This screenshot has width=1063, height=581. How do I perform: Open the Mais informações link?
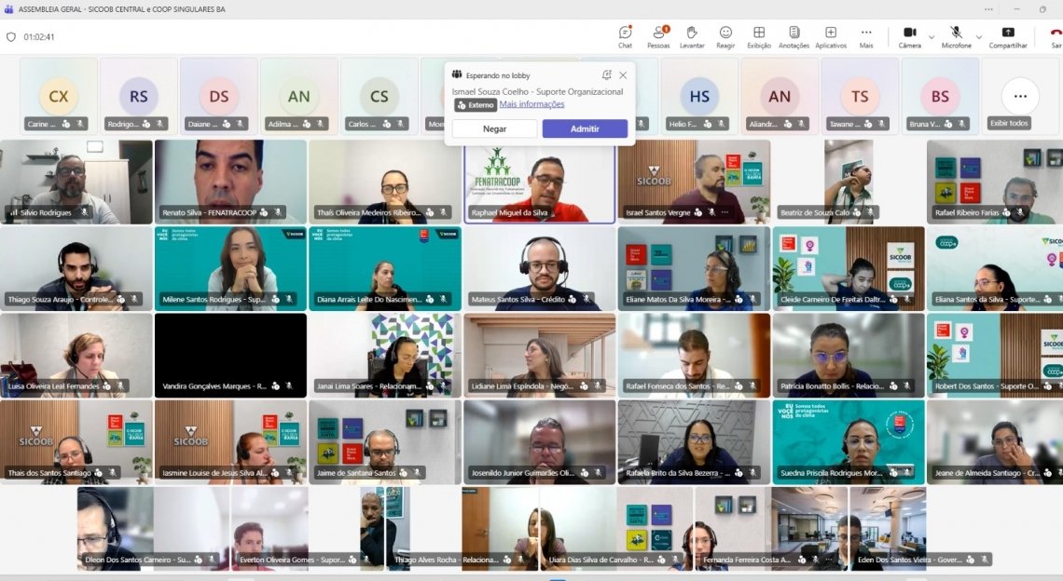531,104
